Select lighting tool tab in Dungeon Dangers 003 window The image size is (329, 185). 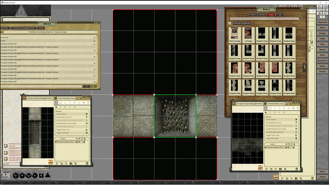point(289,108)
